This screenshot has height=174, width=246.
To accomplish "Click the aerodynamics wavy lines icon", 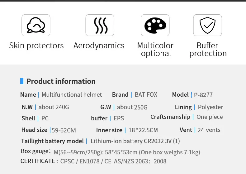I will 100,25.
